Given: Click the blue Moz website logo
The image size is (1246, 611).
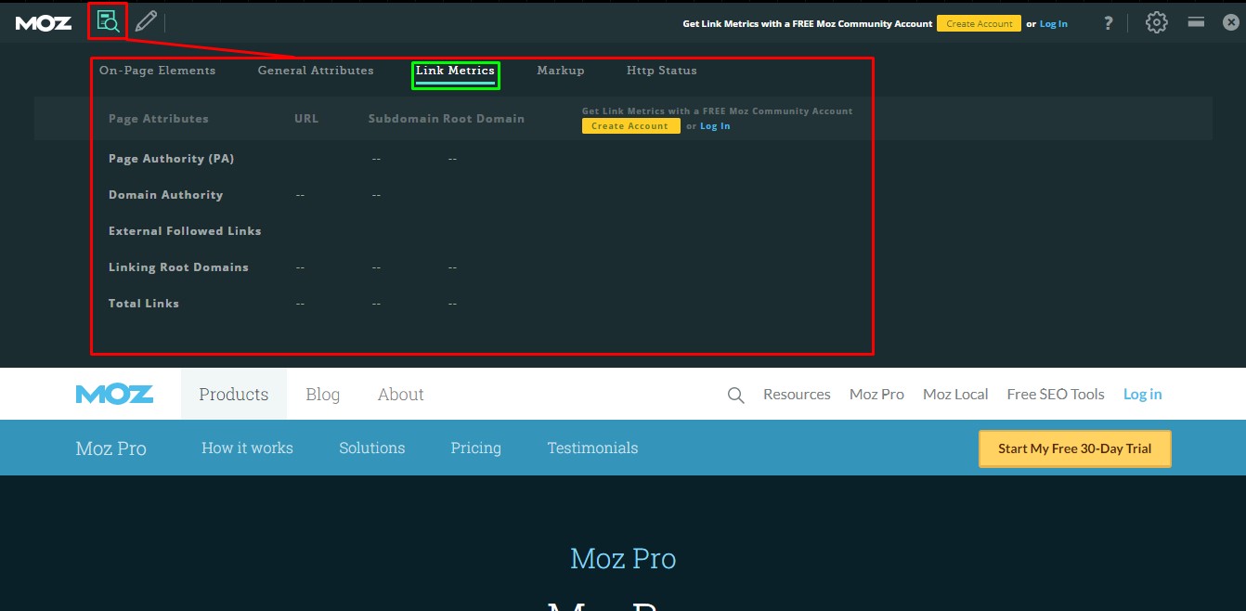Looking at the screenshot, I should tap(114, 394).
